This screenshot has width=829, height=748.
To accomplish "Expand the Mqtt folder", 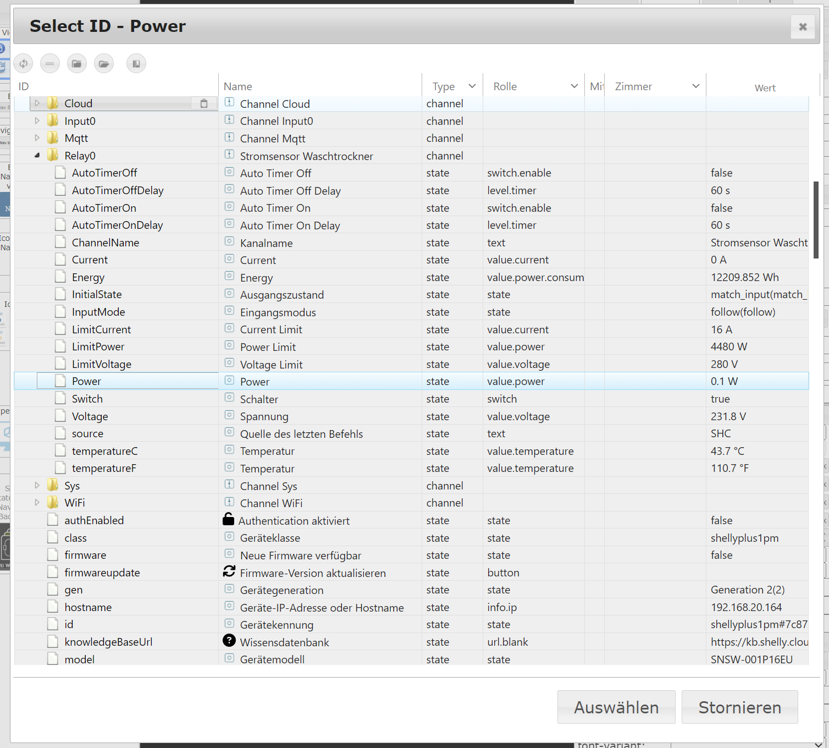I will click(37, 138).
